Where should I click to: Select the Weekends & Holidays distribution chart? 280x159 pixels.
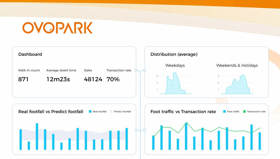click(x=236, y=84)
